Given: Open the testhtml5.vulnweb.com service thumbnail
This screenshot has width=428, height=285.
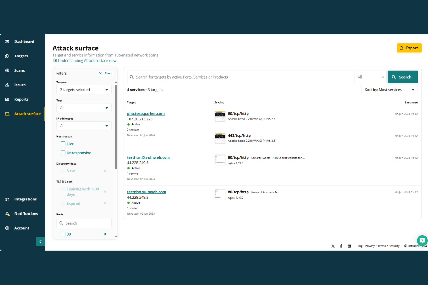Looking at the screenshot, I should coord(220,160).
